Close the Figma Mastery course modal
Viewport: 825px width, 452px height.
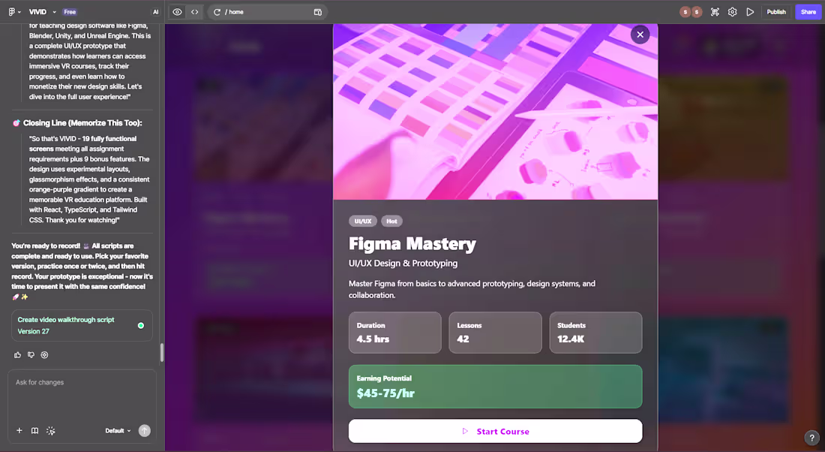pos(640,35)
